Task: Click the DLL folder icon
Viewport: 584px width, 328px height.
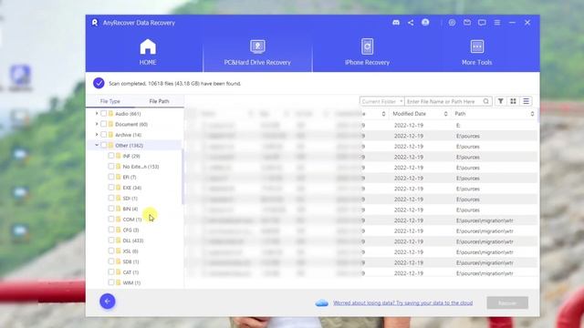Action: coord(119,241)
